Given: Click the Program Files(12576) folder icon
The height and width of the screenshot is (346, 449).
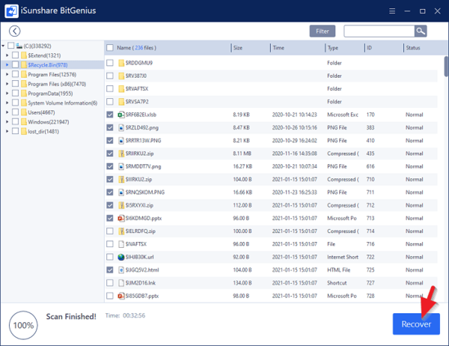Looking at the screenshot, I should 24,74.
